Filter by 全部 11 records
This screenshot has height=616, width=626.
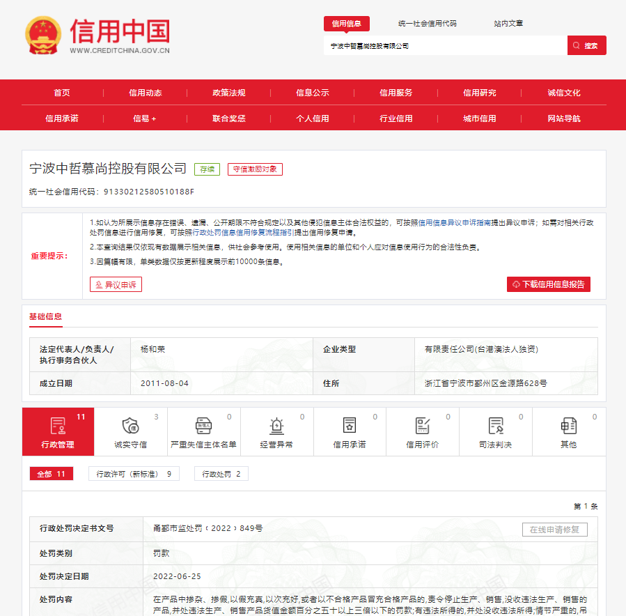pos(51,474)
